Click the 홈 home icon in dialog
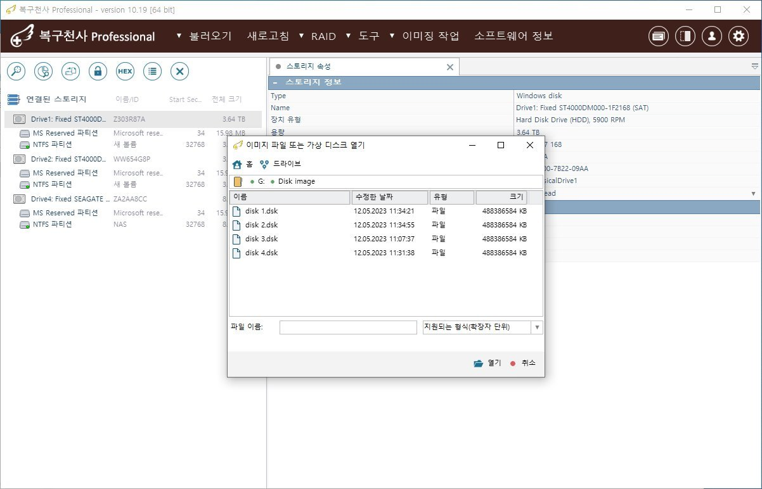762x489 pixels. pyautogui.click(x=237, y=164)
